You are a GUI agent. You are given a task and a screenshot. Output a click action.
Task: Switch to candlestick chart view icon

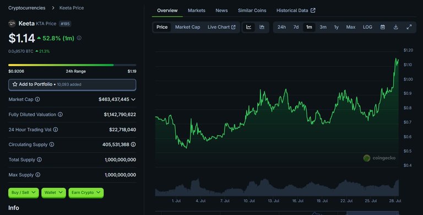[x=262, y=27]
